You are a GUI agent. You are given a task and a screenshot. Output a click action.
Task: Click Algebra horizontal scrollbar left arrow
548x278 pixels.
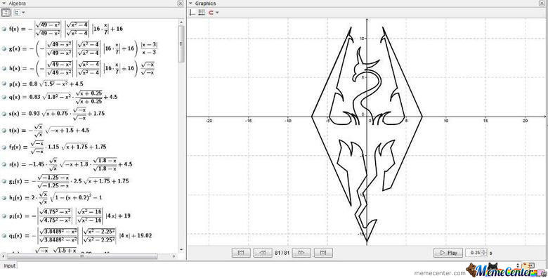tap(4, 256)
